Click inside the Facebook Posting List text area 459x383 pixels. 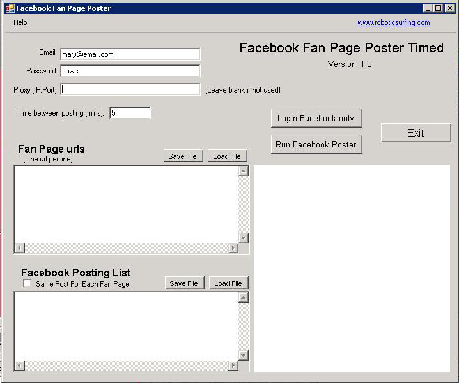click(126, 327)
